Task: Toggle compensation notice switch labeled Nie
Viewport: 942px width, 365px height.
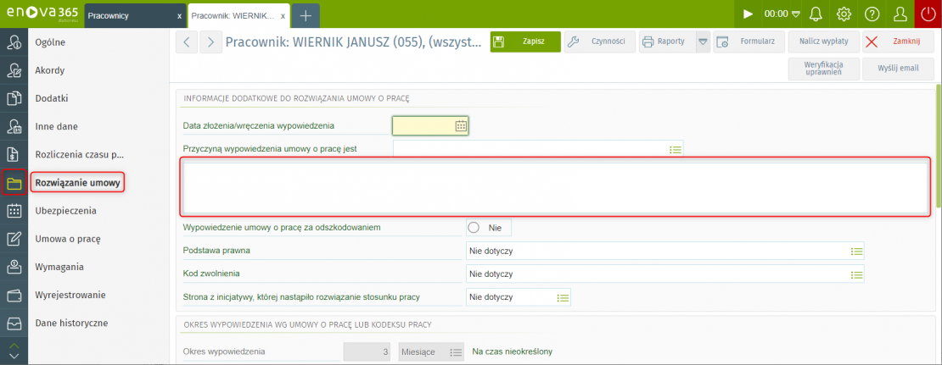Action: coord(474,228)
